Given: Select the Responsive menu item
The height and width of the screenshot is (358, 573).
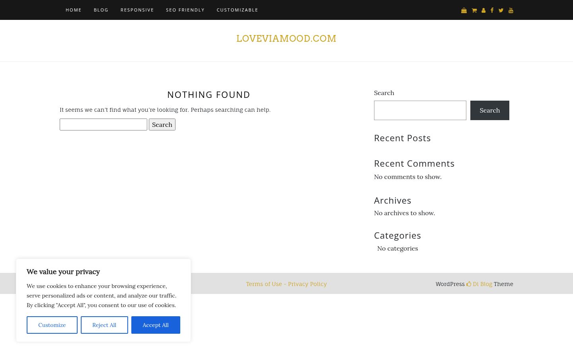Looking at the screenshot, I should (x=137, y=10).
